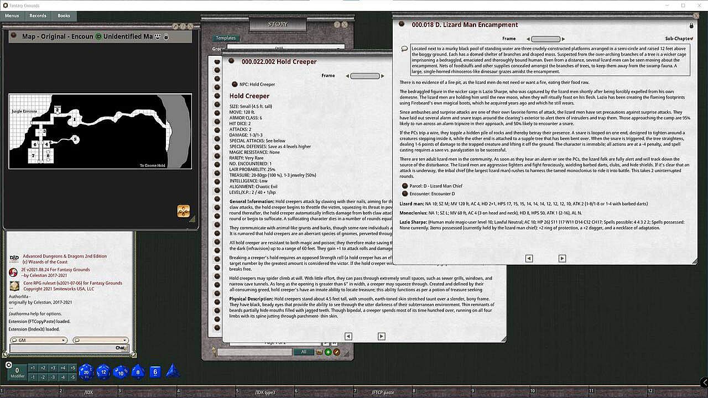Click the d12 die icon
The height and width of the screenshot is (398, 708).
(103, 372)
